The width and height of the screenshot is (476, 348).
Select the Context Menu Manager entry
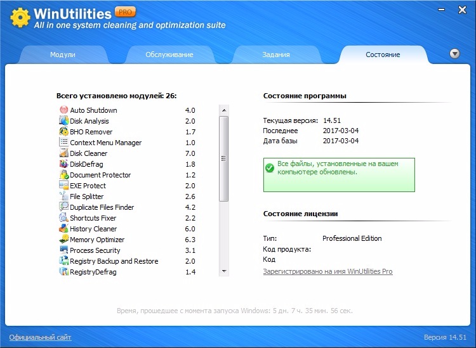[127, 143]
